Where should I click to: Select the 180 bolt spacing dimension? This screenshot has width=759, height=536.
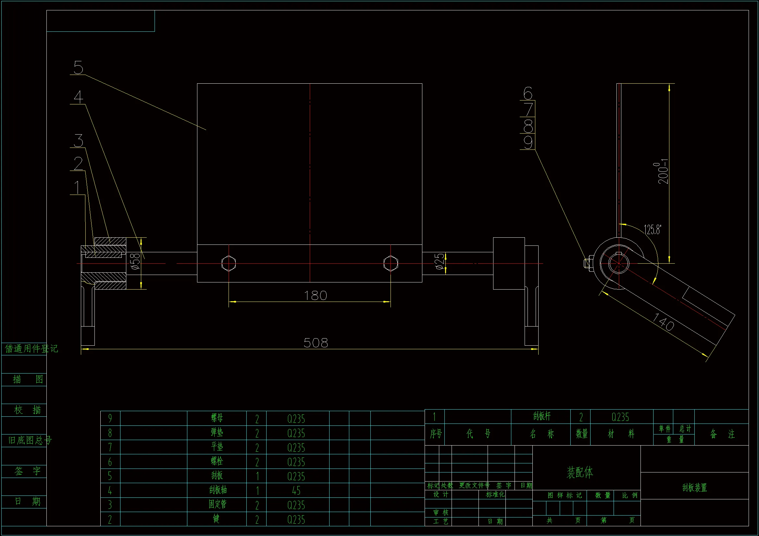pyautogui.click(x=315, y=296)
